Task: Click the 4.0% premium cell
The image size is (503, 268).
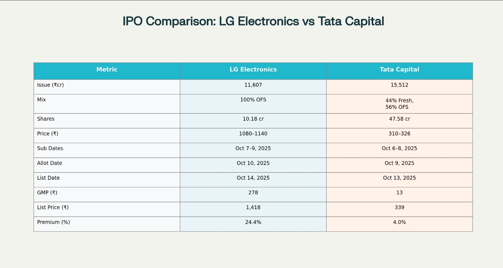Action: tap(399, 222)
